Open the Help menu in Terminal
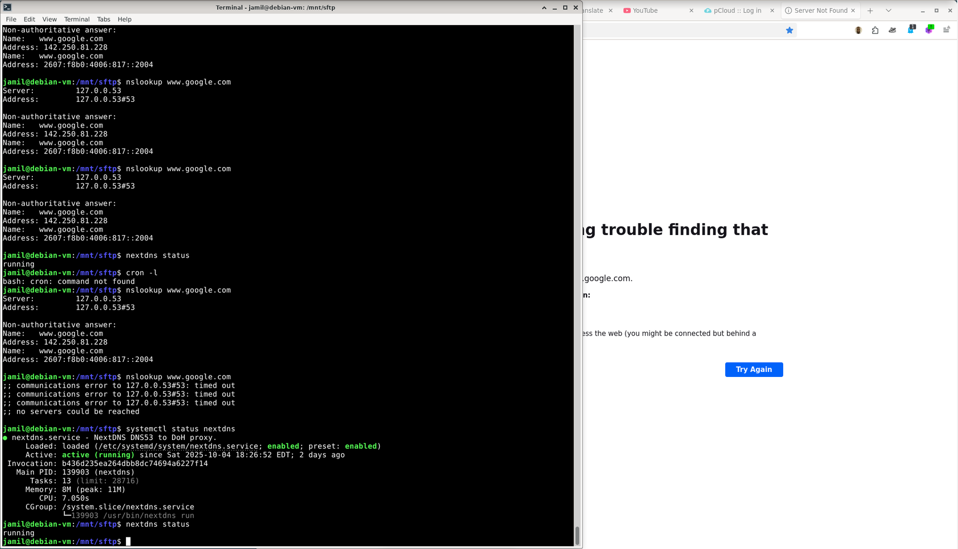 pos(125,19)
